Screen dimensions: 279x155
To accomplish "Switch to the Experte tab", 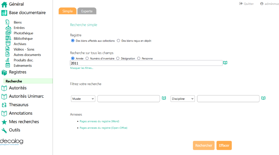I will 87,11.
